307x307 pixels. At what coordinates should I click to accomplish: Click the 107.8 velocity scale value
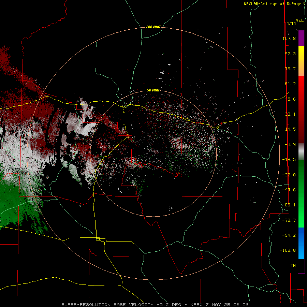pos(289,38)
